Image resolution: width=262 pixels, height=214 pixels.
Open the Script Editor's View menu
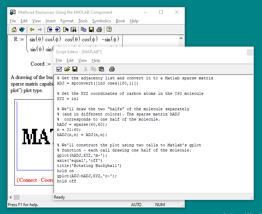point(82,60)
